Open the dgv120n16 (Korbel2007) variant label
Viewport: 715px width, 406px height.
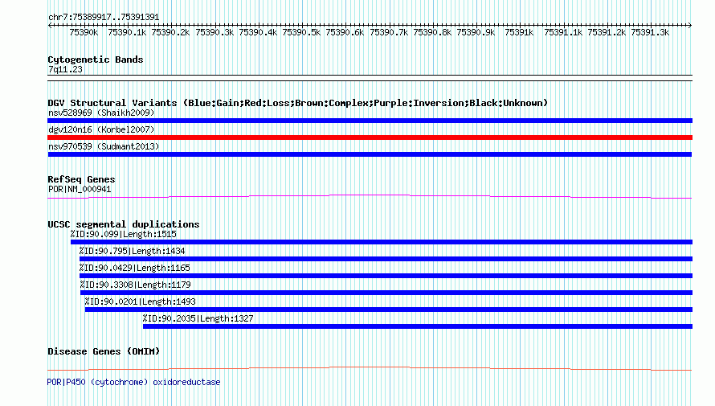pos(101,129)
